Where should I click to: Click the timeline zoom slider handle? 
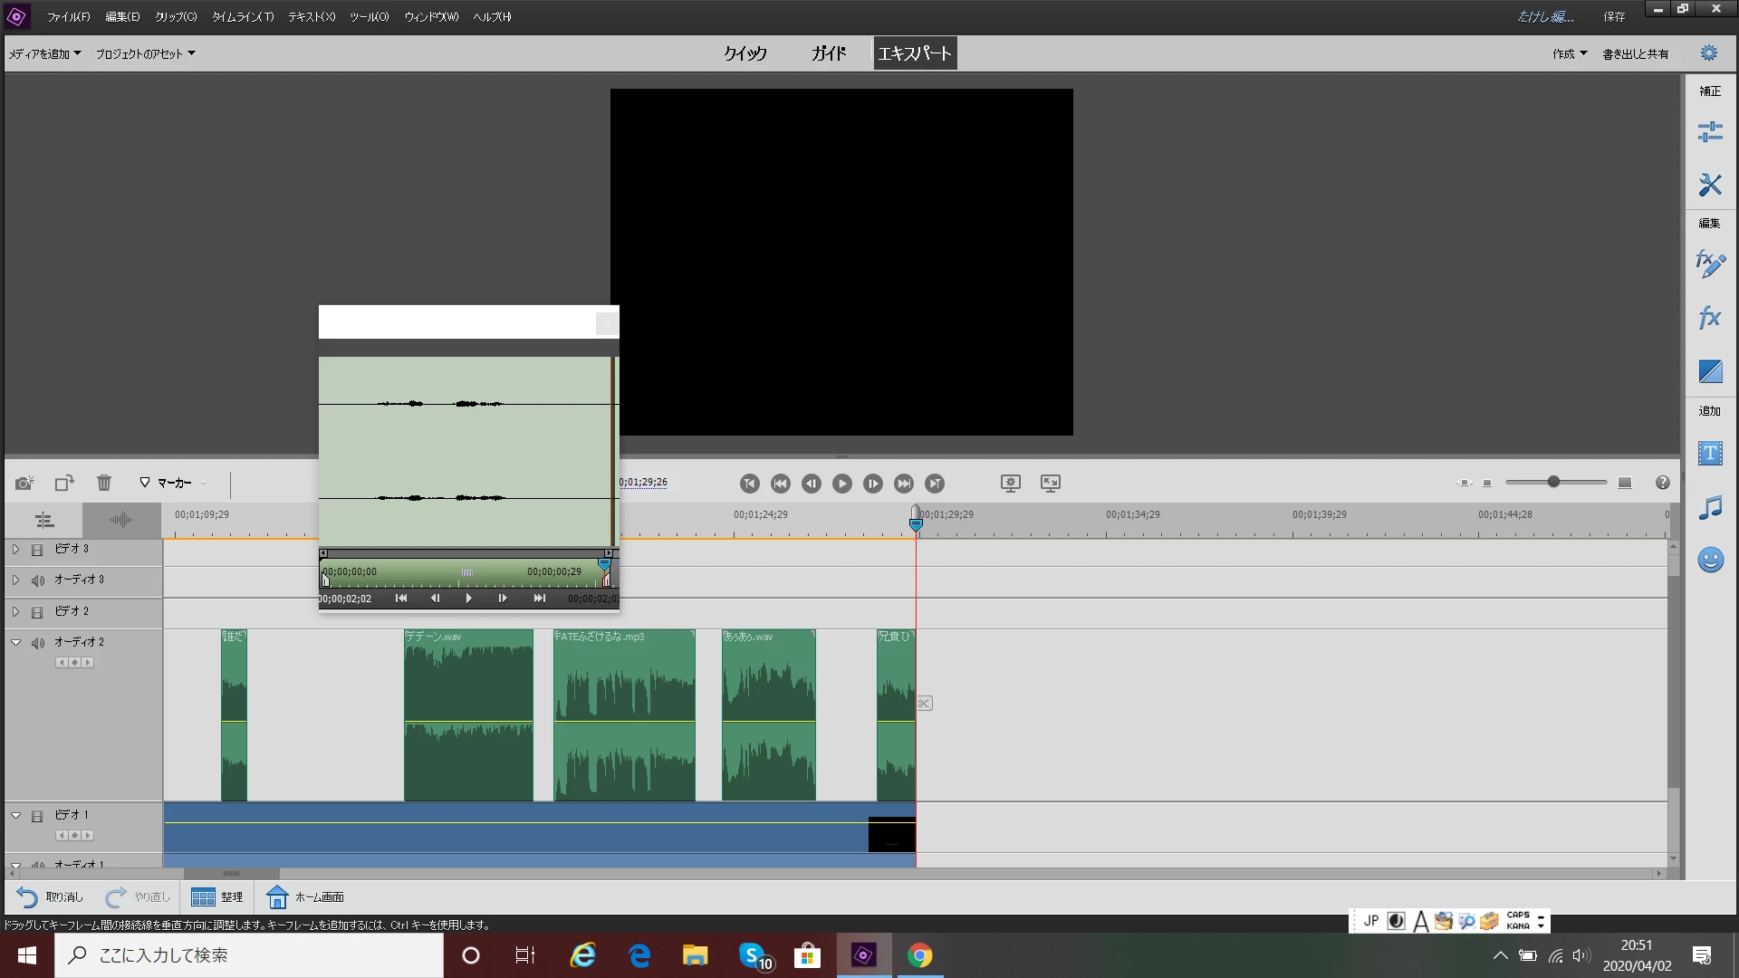coord(1553,482)
